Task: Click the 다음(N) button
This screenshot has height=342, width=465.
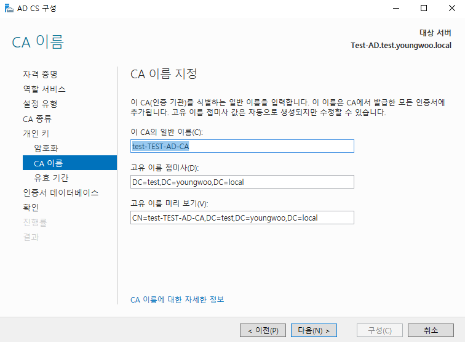Action: [x=314, y=330]
